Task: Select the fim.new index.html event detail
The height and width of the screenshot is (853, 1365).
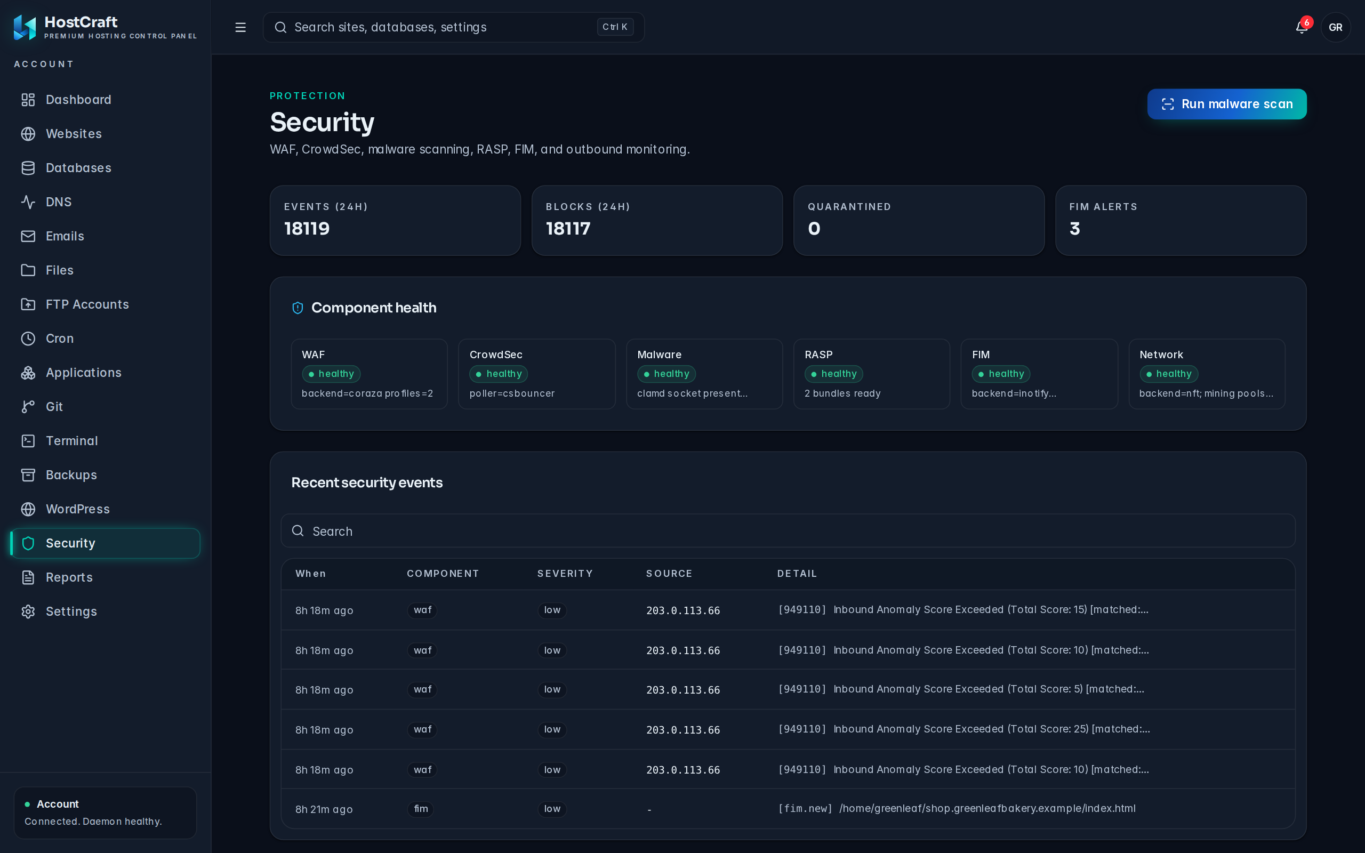Action: click(x=957, y=808)
